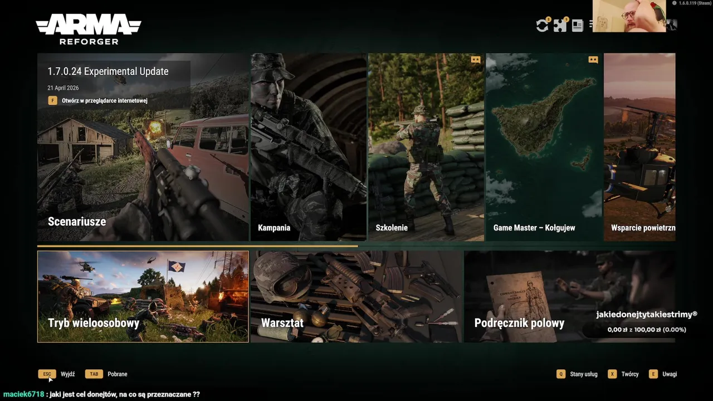Click the Q key hint icon
Image resolution: width=713 pixels, height=401 pixels.
click(x=561, y=374)
